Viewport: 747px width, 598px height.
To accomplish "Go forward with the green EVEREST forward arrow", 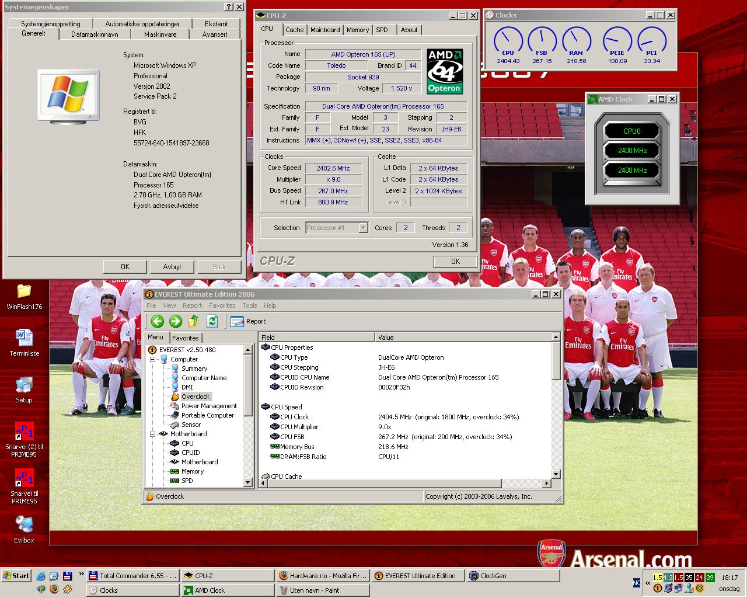I will 176,321.
